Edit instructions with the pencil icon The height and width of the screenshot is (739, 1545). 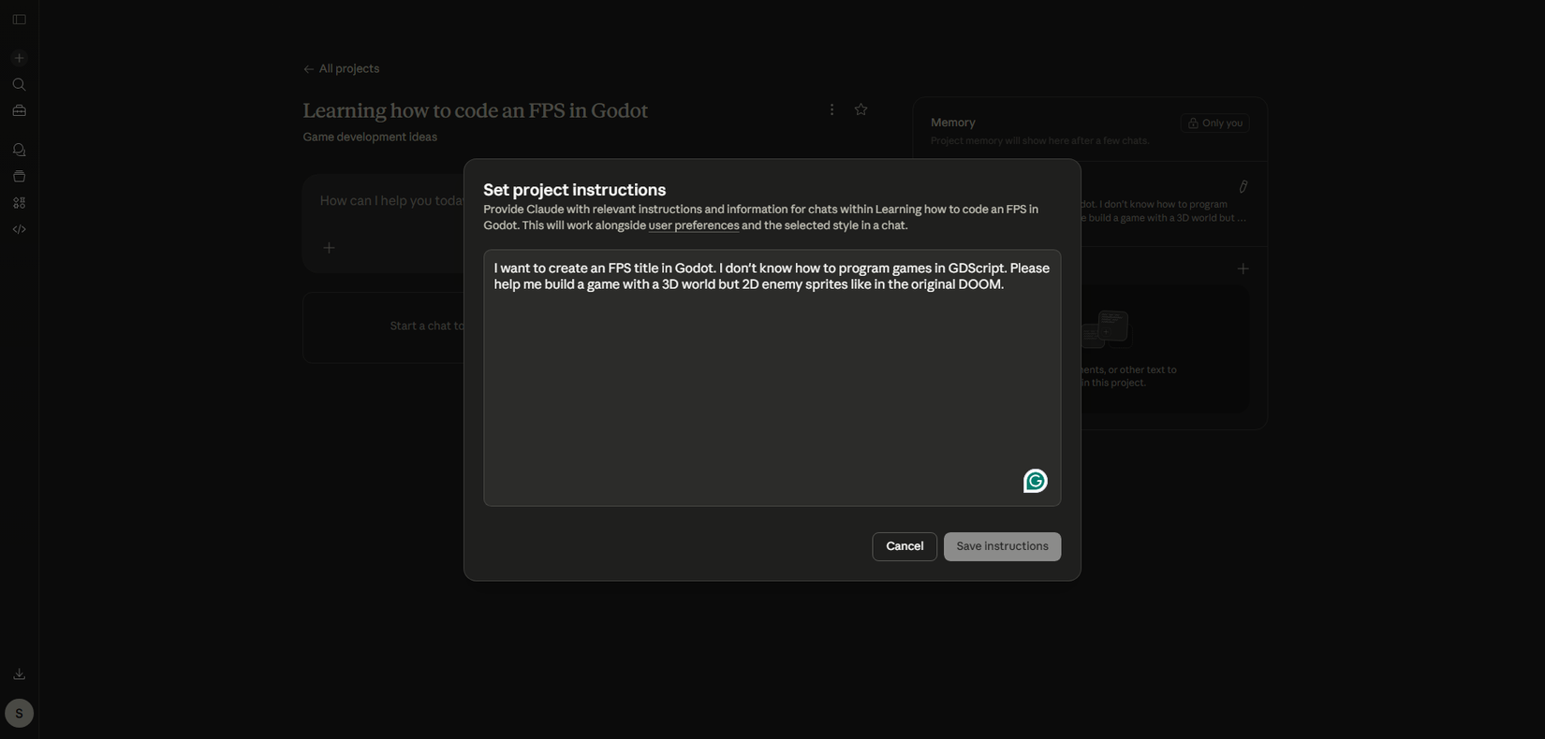1243,187
